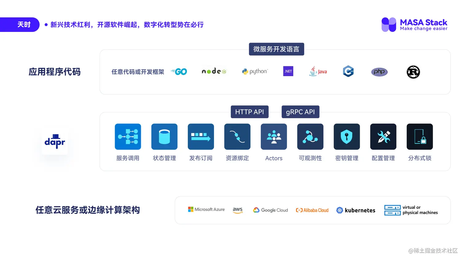Click the Rust gear logo
Image resolution: width=465 pixels, height=261 pixels.
413,72
